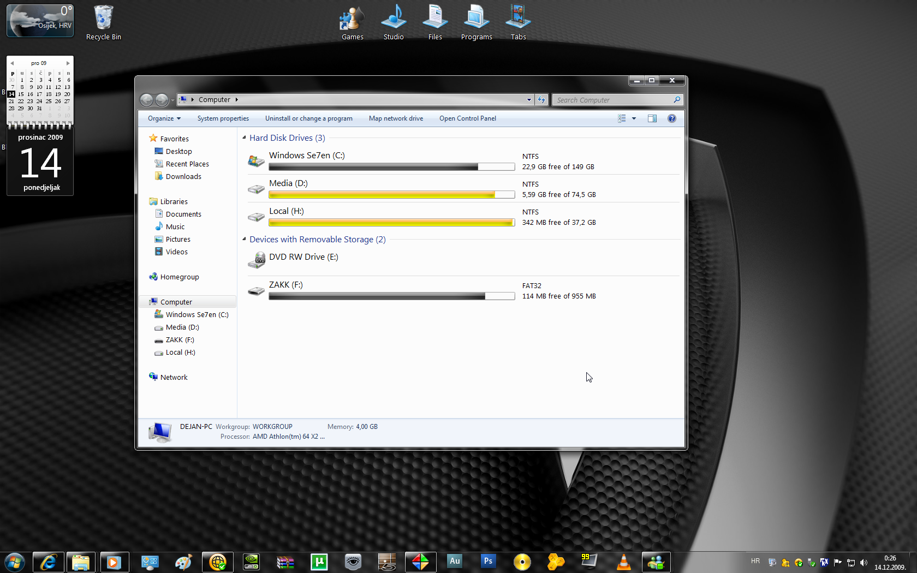The width and height of the screenshot is (917, 573).
Task: Open the Studio desktop shortcut
Action: [x=394, y=22]
